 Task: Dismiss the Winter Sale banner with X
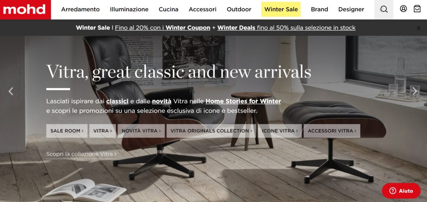click(x=418, y=28)
